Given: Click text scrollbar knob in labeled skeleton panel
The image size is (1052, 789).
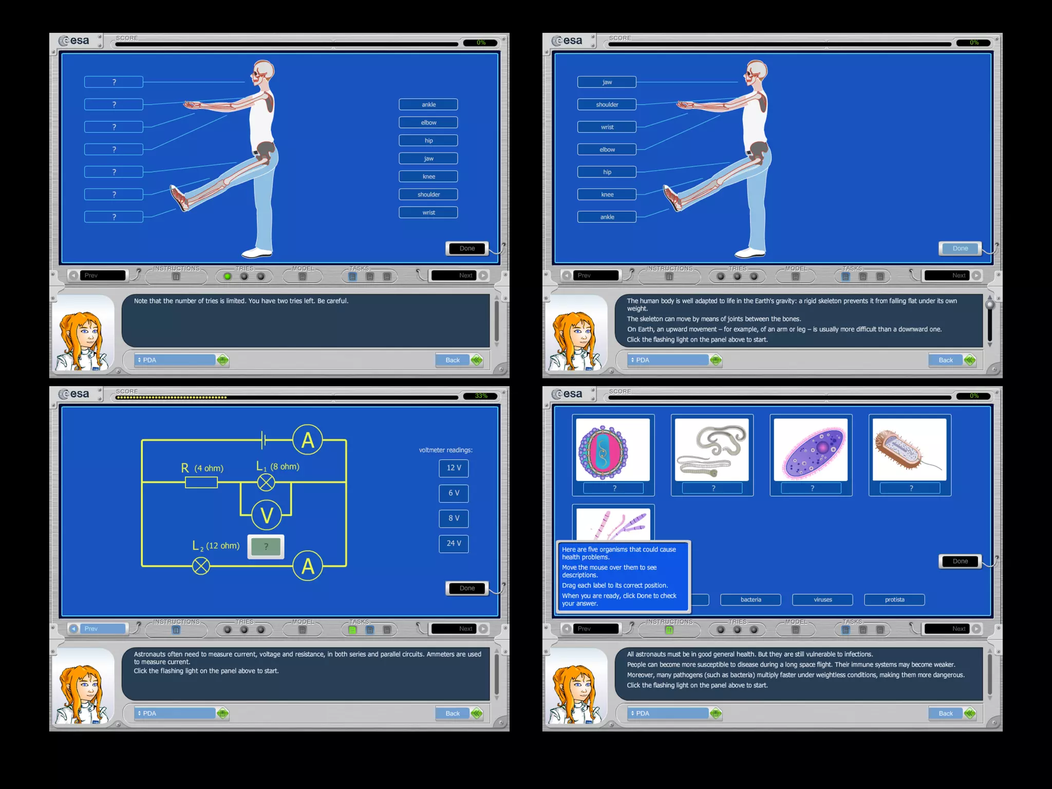Looking at the screenshot, I should 990,304.
